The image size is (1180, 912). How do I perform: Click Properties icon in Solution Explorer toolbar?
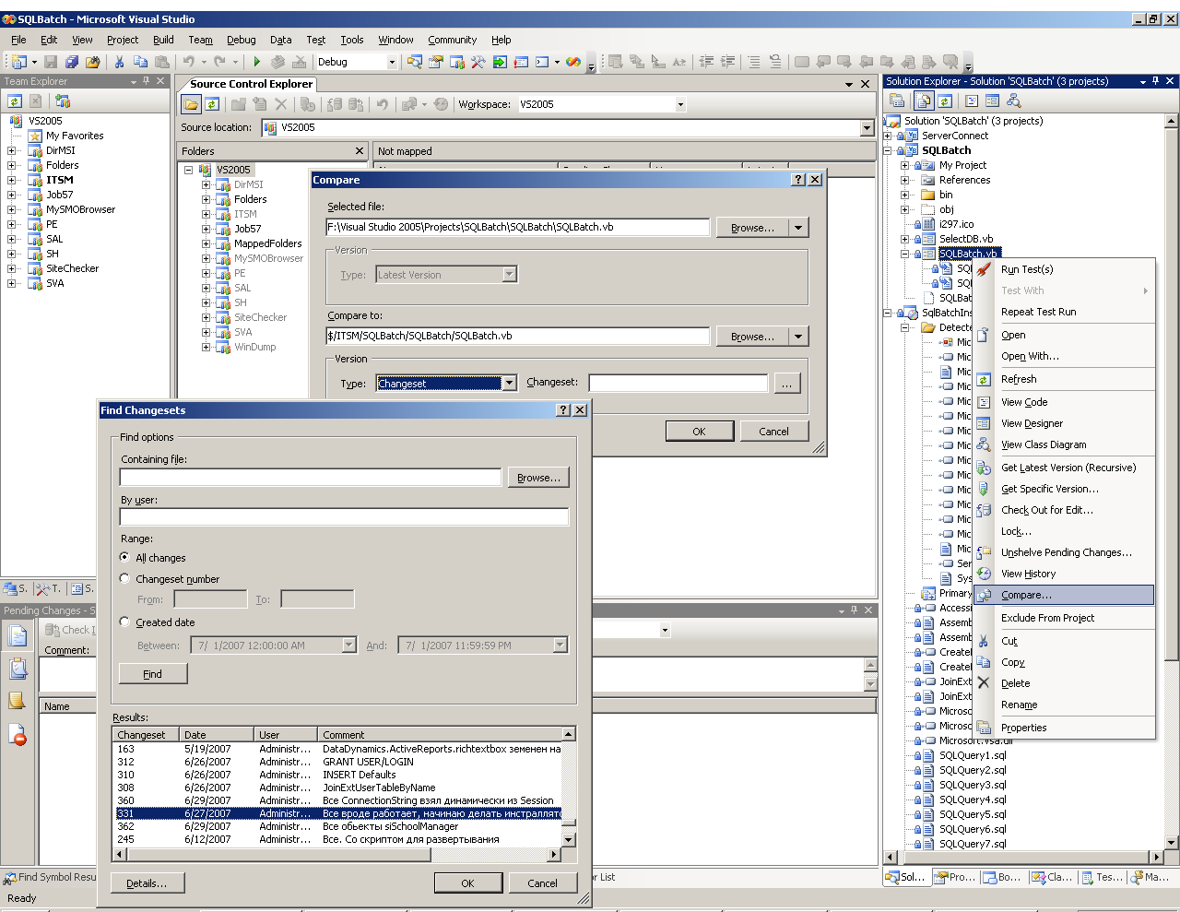(897, 101)
